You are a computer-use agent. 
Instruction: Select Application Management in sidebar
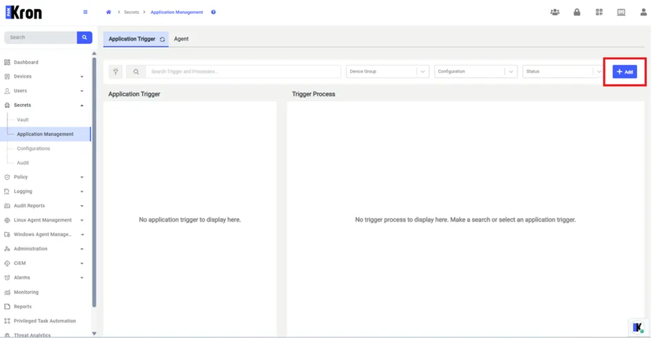[45, 134]
